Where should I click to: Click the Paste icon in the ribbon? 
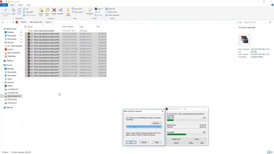(19, 11)
